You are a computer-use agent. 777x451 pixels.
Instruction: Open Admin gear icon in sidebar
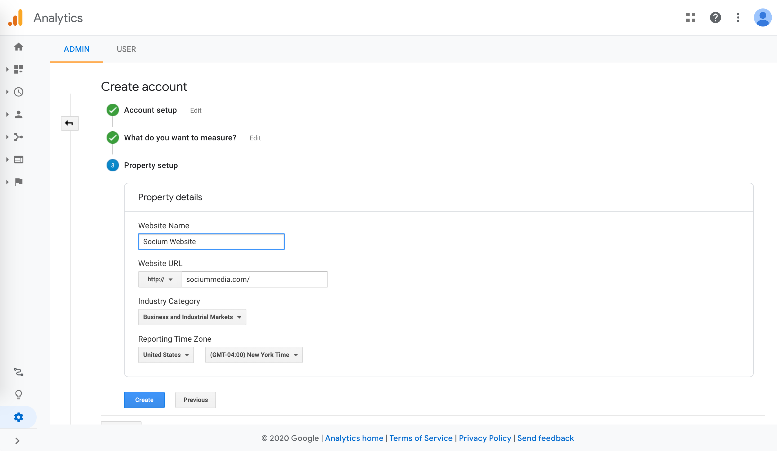(19, 417)
